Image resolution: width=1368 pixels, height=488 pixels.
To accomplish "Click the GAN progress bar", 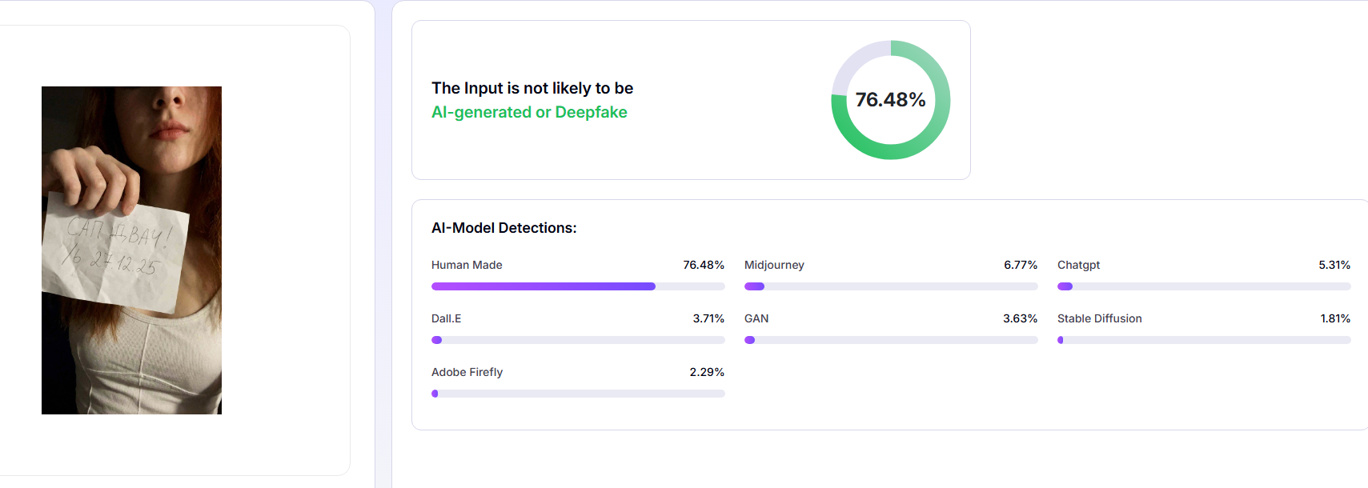I will tap(891, 340).
